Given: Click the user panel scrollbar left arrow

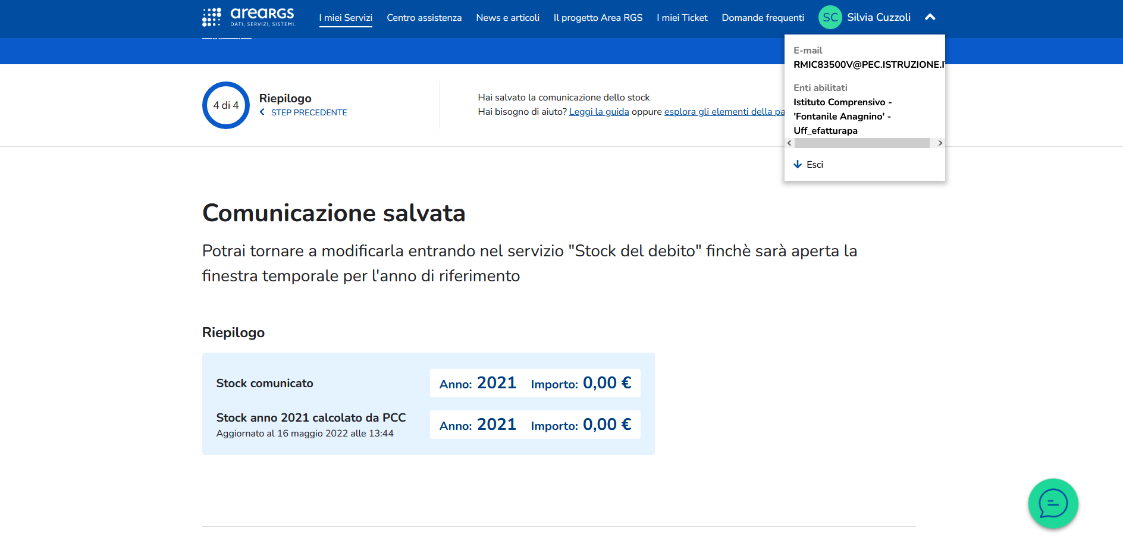Looking at the screenshot, I should (x=789, y=143).
